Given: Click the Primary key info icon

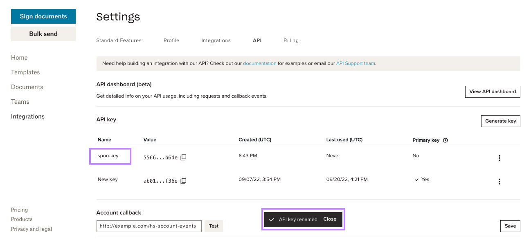Looking at the screenshot, I should [x=445, y=140].
